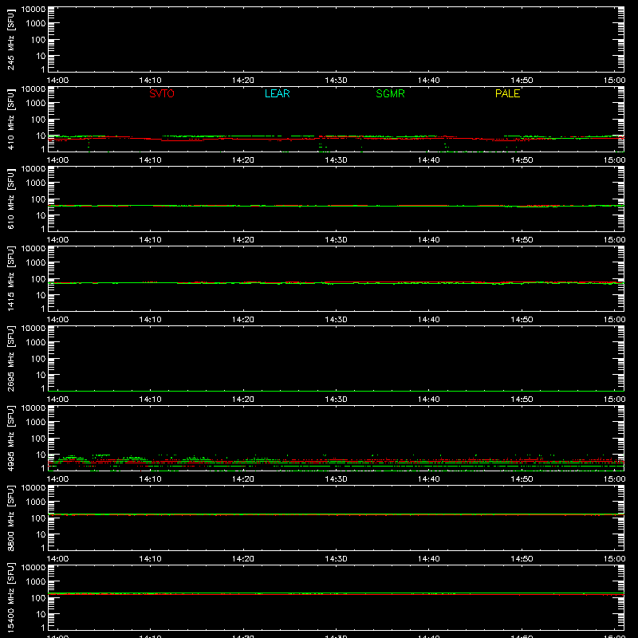Click the 14:50 tick under the 610 MHz panel
Image resolution: width=638 pixels, height=638 pixels.
(x=522, y=240)
